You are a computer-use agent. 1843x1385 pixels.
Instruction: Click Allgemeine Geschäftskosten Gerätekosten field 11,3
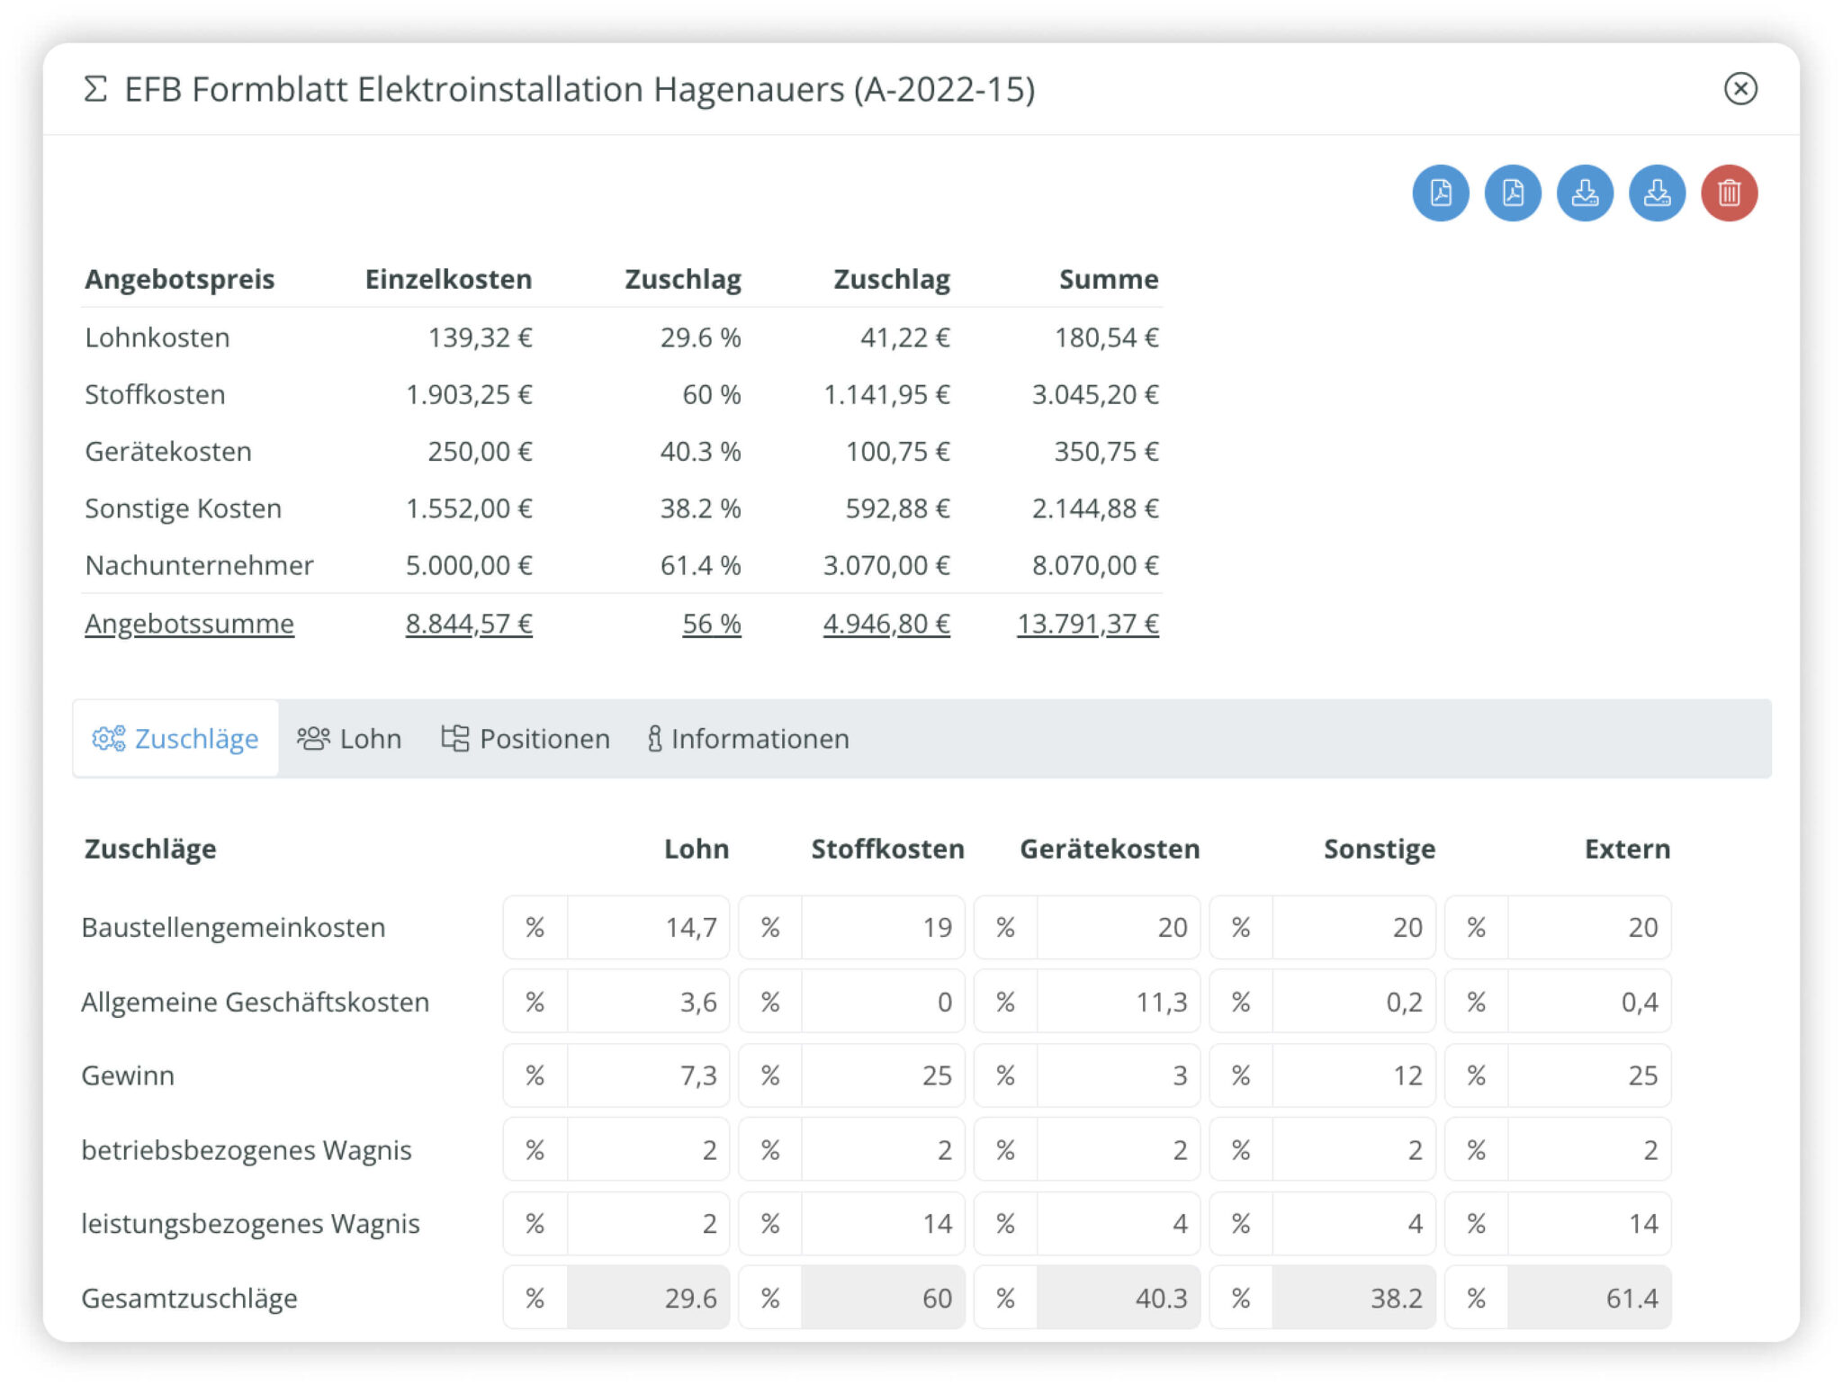(x=1118, y=1002)
